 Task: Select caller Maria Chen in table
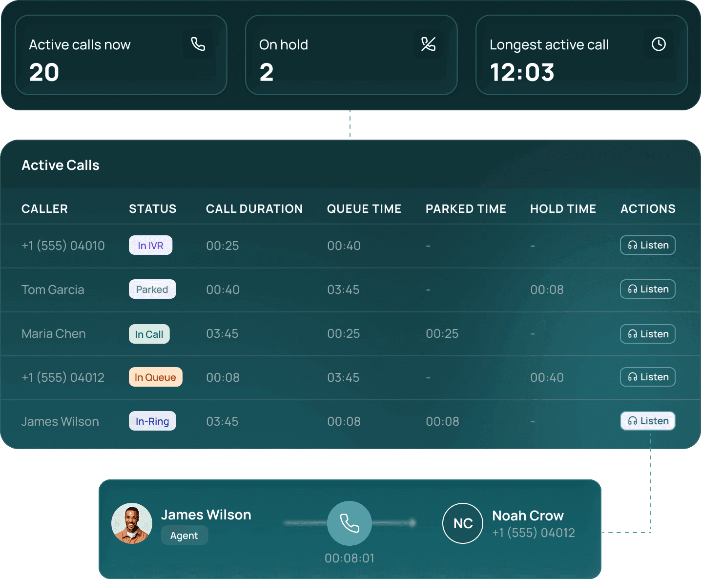point(54,333)
